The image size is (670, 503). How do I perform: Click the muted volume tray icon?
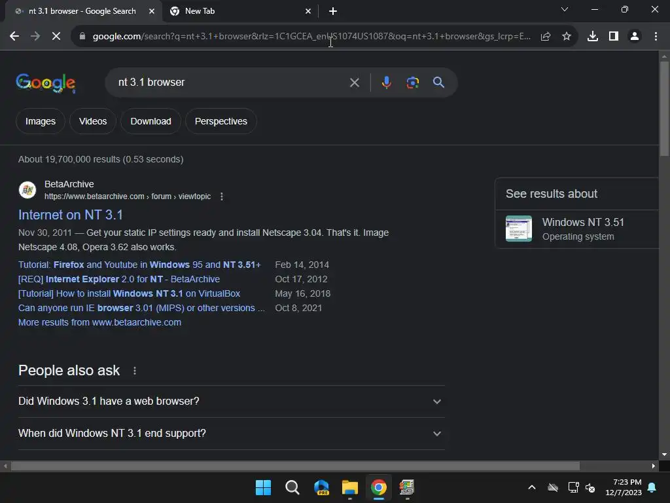[x=591, y=487]
